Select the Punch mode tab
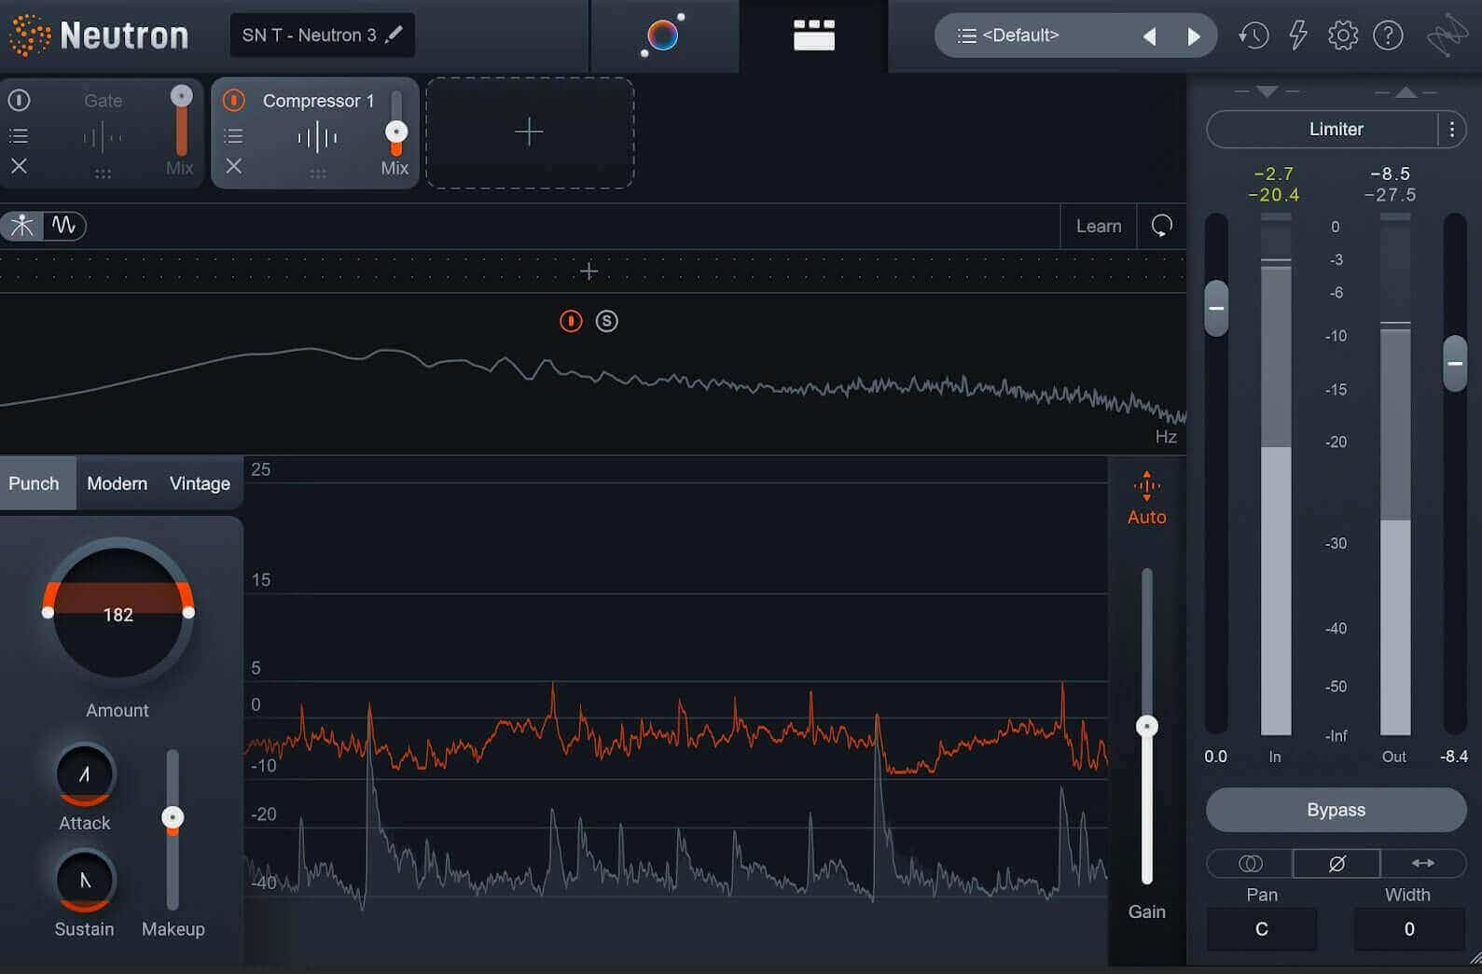Image resolution: width=1482 pixels, height=974 pixels. point(35,483)
